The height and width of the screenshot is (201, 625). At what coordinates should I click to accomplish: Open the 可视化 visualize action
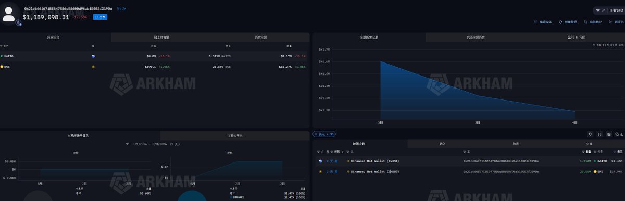[616, 22]
